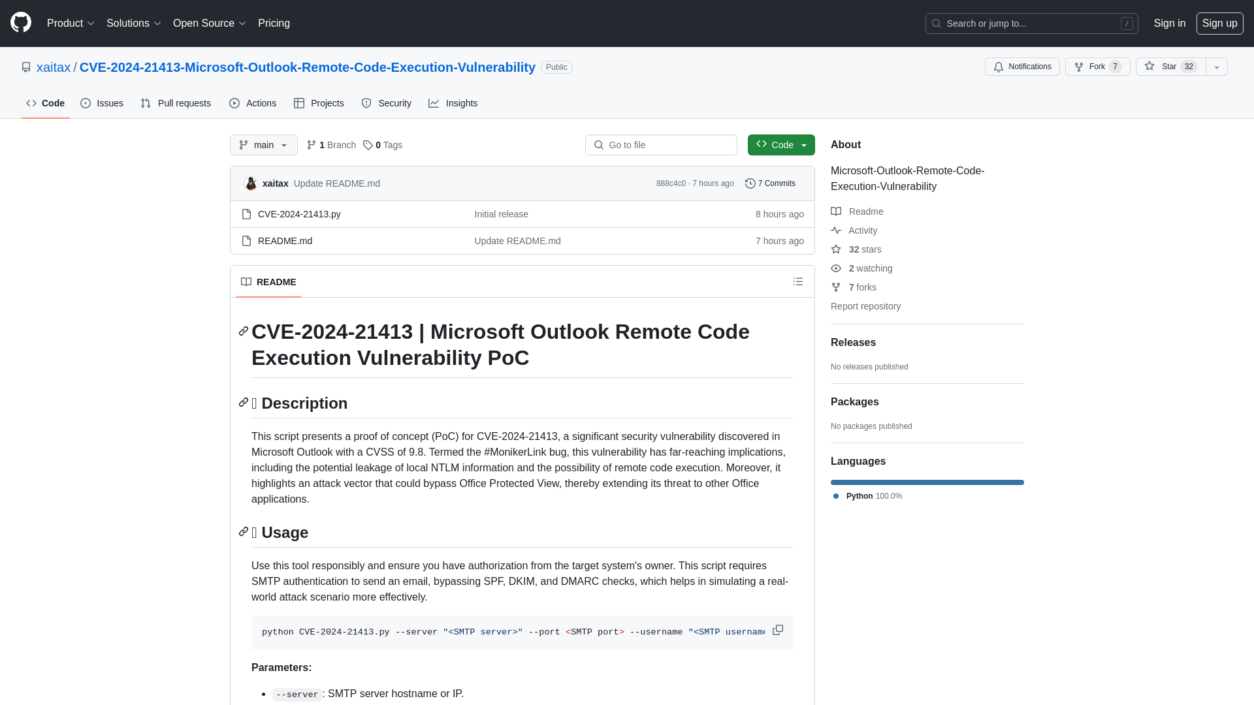Expand the star lists dropdown arrow

[x=1217, y=67]
